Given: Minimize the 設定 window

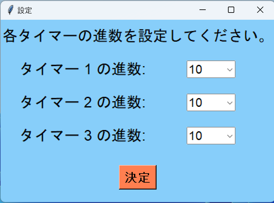Looking at the screenshot, I should tap(202, 10).
